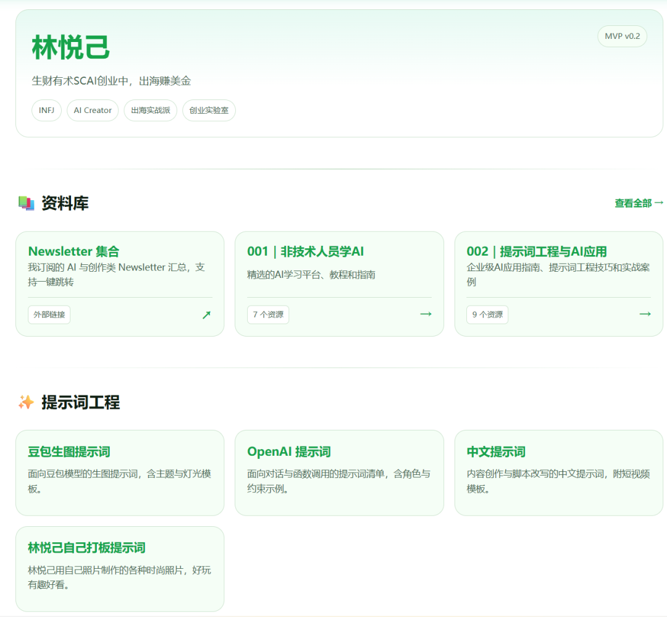Click the books icon beside 资料库 heading

27,203
